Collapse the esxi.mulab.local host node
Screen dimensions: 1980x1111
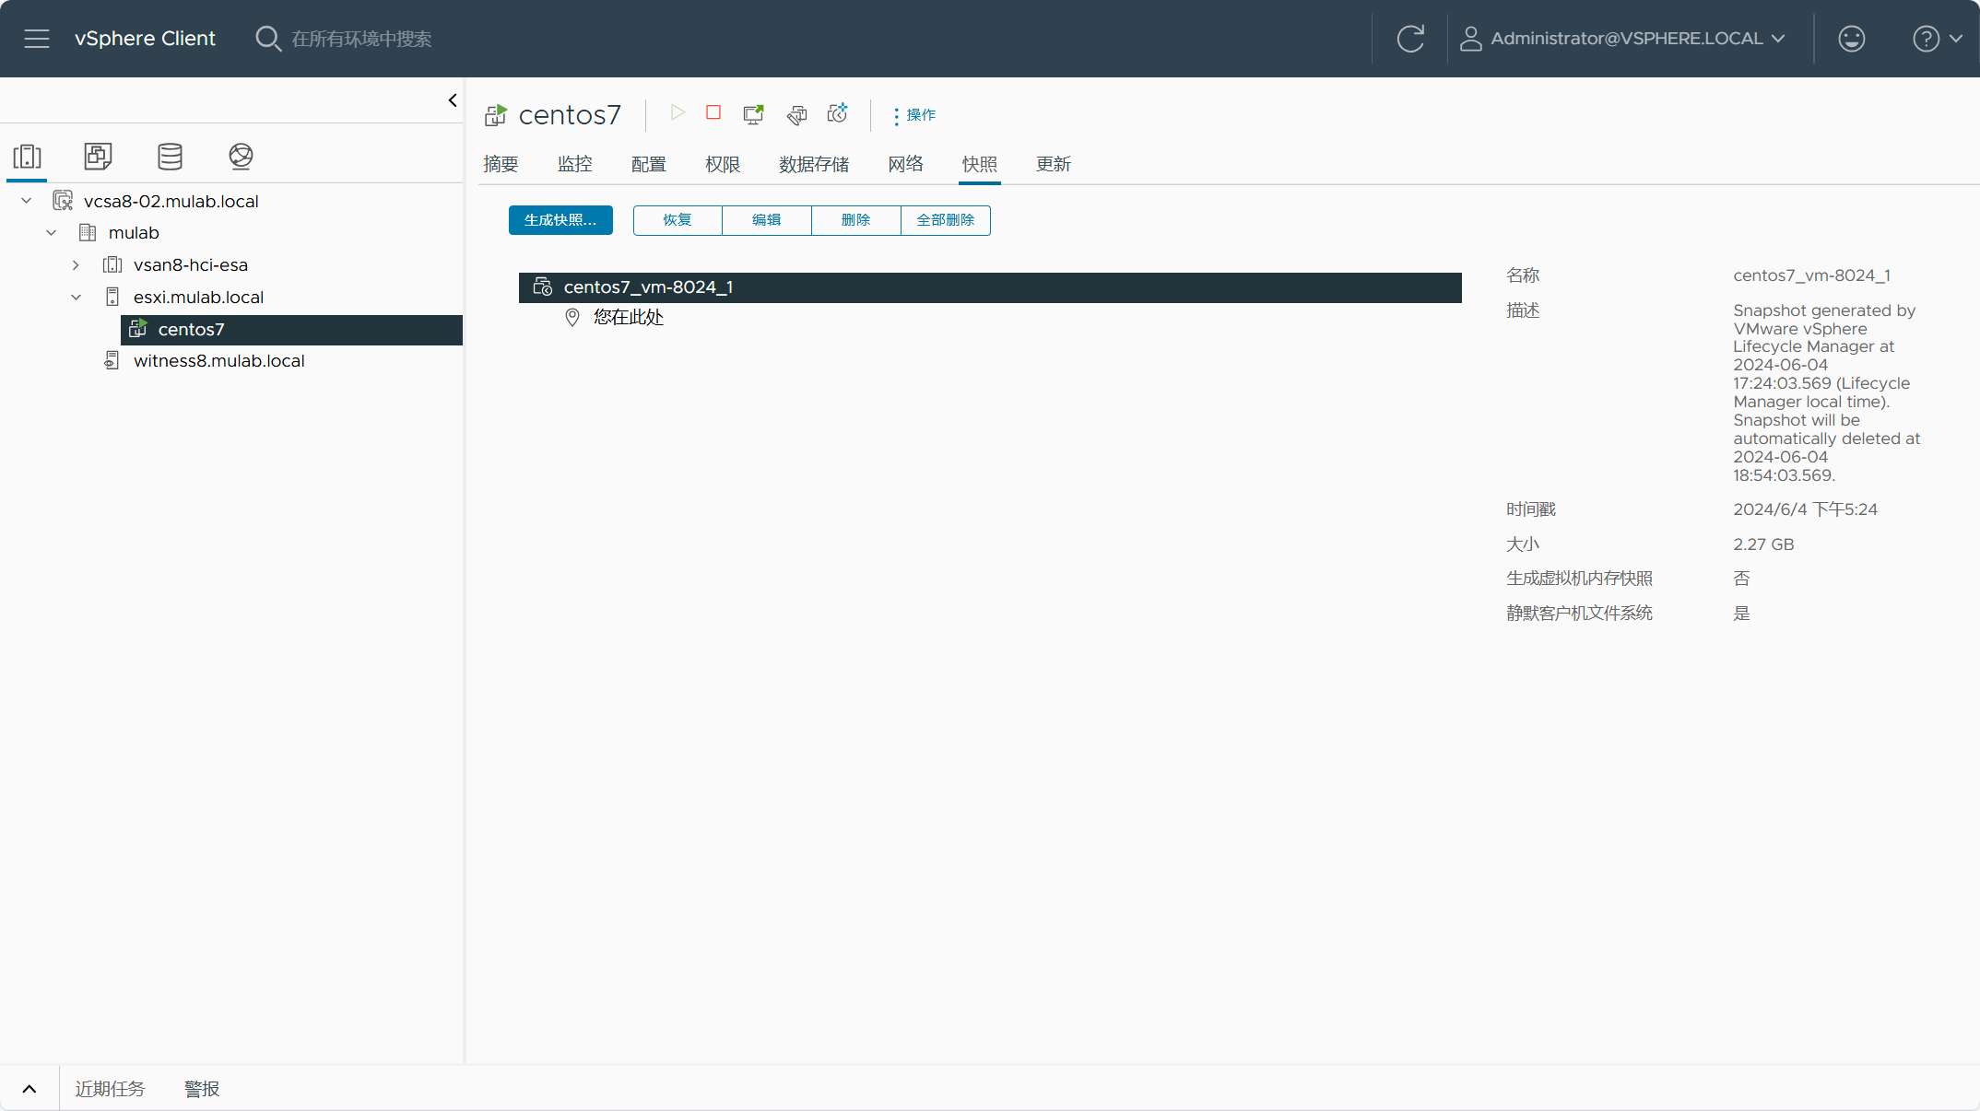(x=77, y=298)
